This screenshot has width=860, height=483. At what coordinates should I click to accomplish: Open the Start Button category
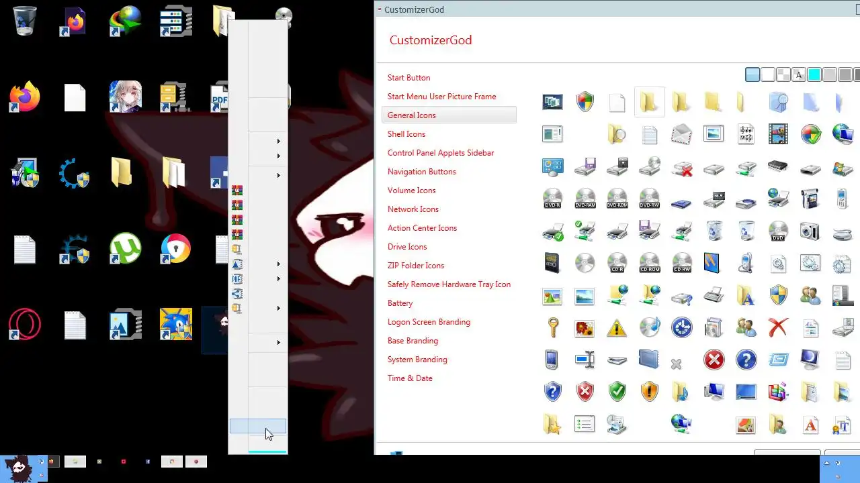click(408, 78)
